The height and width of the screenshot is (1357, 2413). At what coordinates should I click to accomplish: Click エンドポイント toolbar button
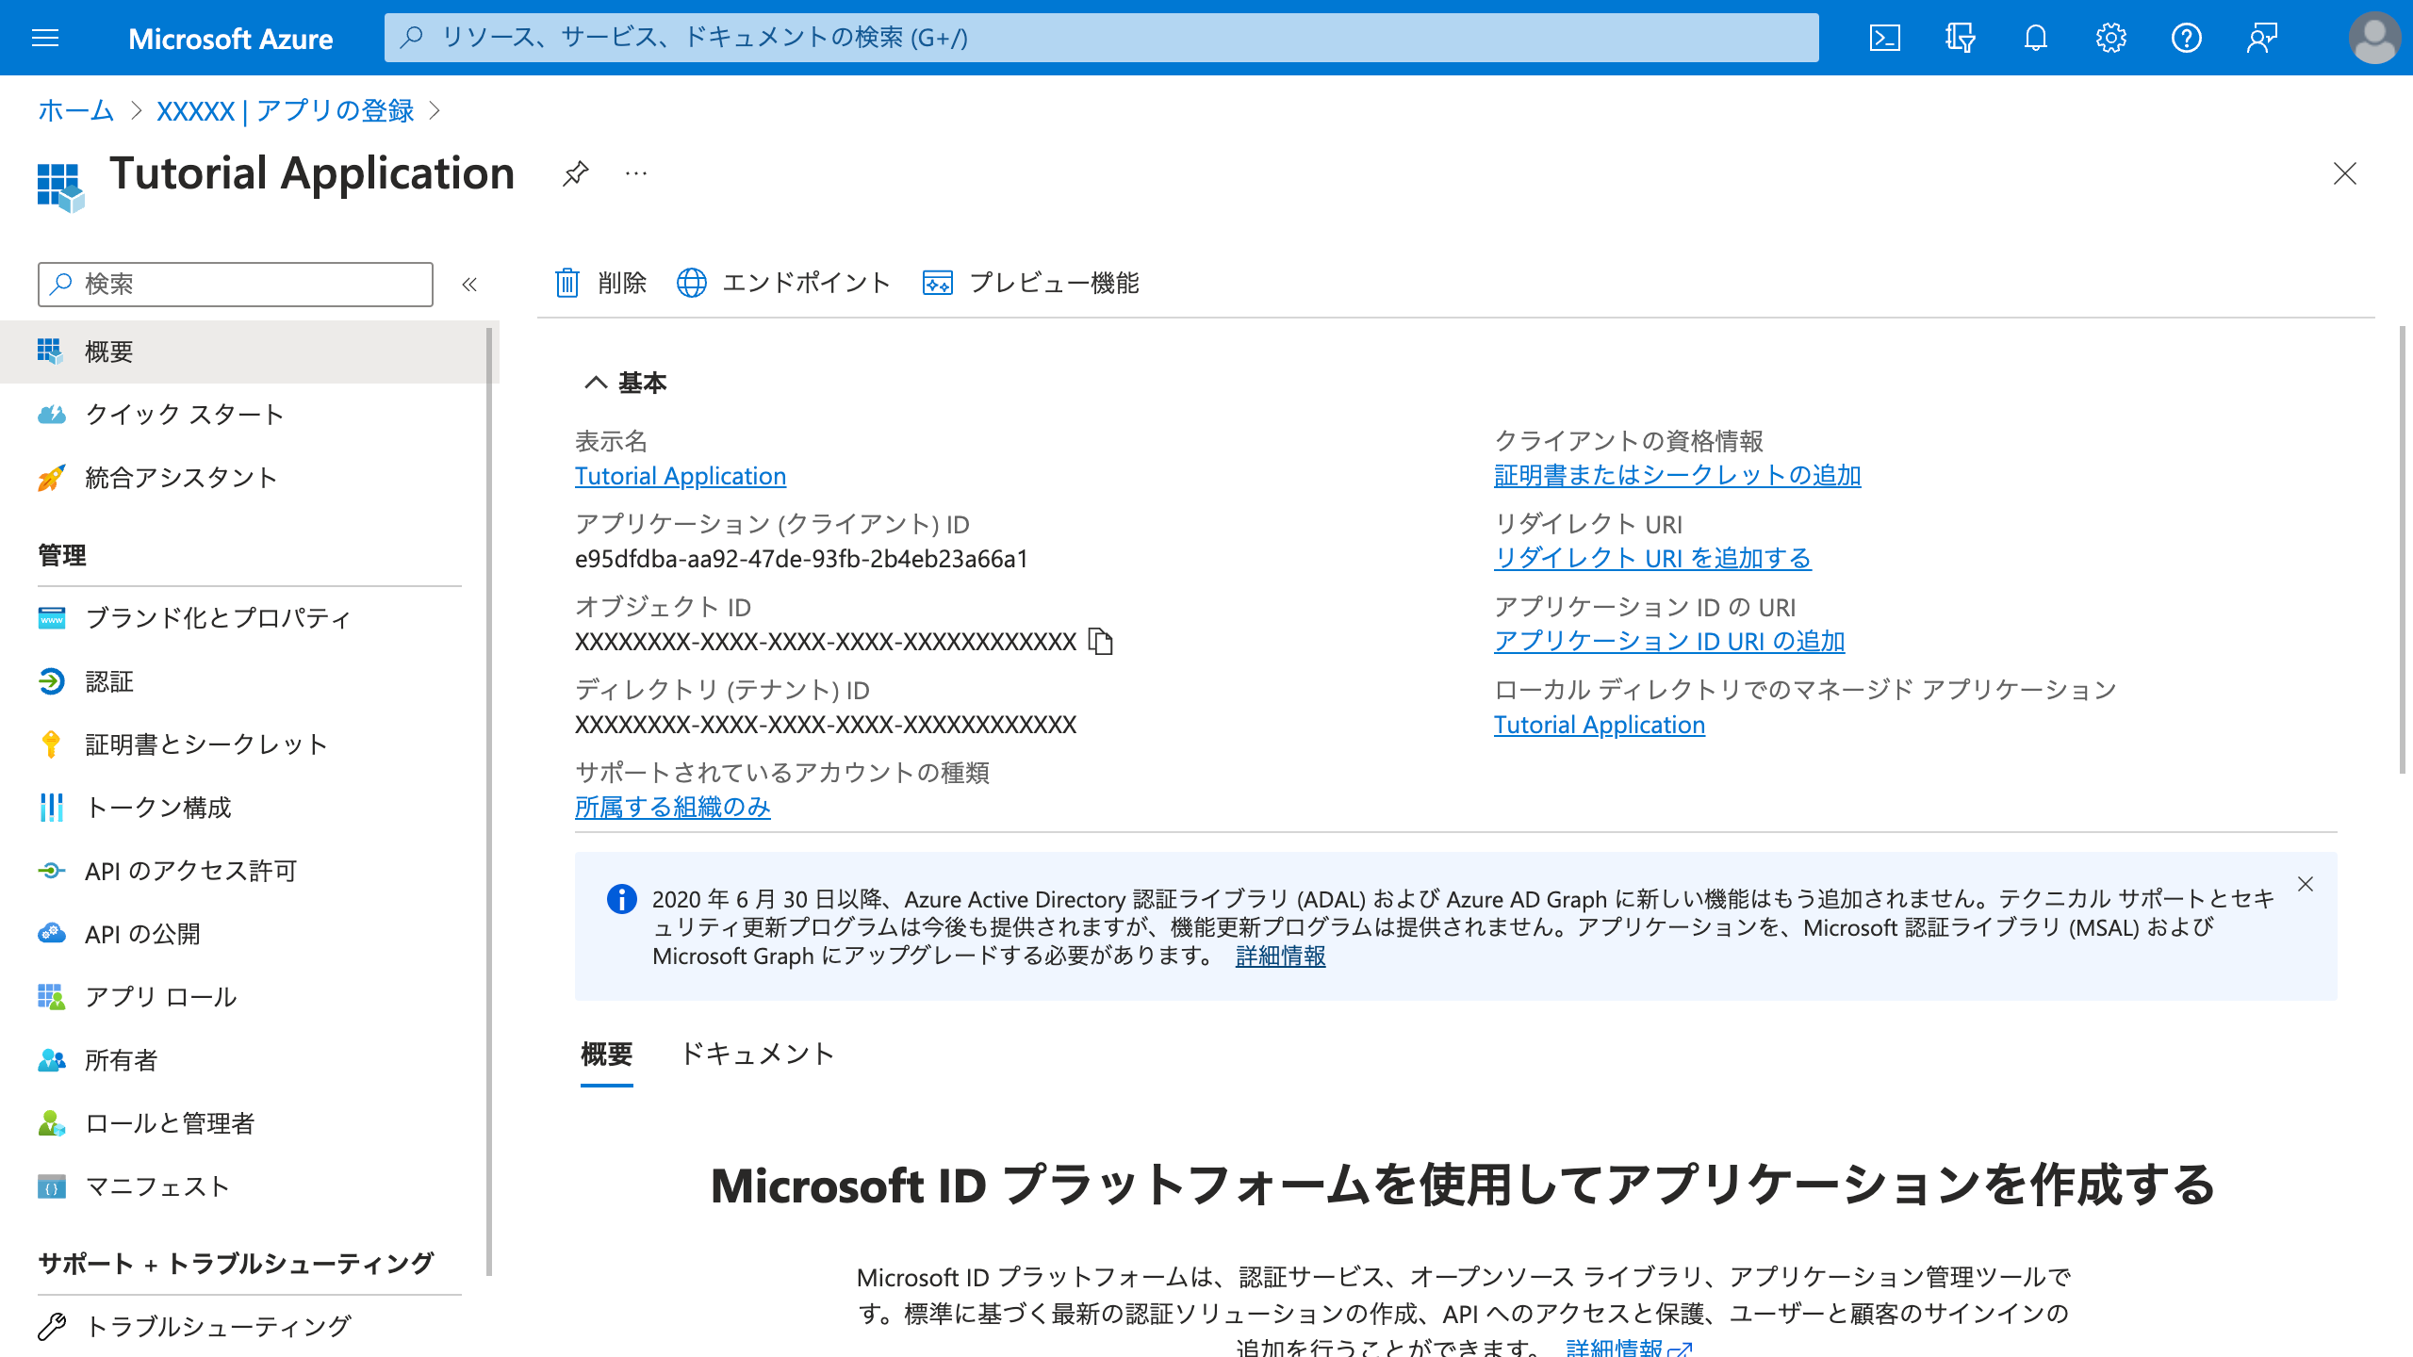point(784,283)
